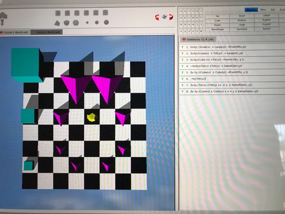Toggle the 2D board view icon
This screenshot has height=214, width=285.
point(164,17)
